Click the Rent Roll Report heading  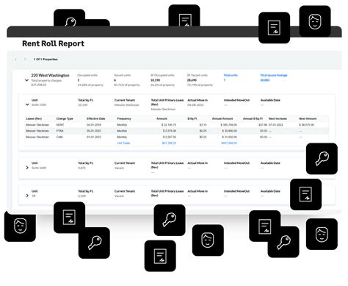53,43
